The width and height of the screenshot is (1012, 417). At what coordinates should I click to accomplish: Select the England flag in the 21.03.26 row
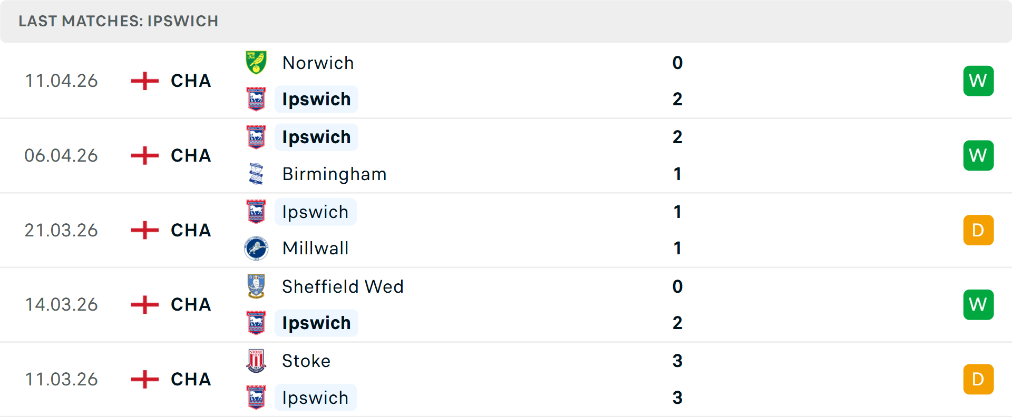click(x=144, y=230)
